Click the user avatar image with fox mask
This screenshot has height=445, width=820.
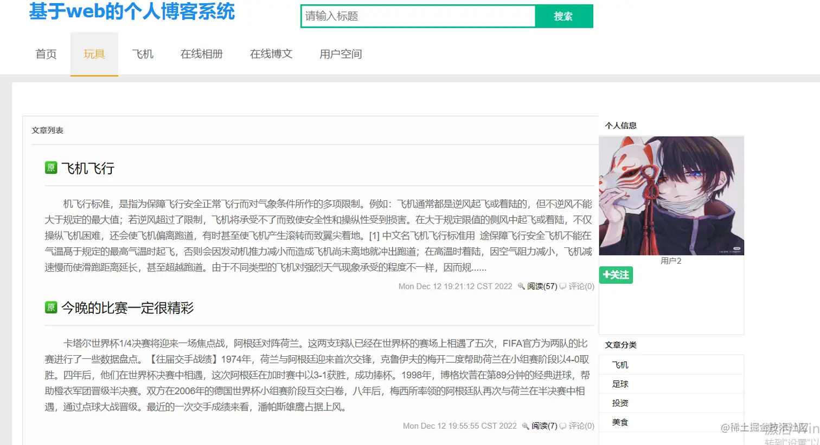[x=671, y=195]
